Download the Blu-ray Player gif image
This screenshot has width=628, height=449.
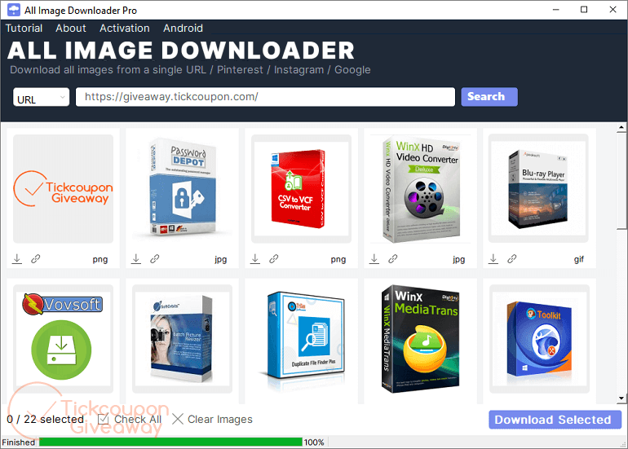tap(493, 259)
